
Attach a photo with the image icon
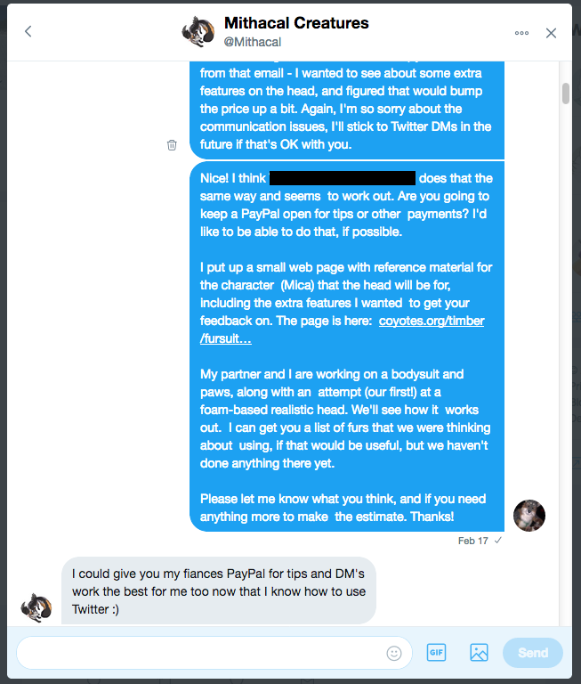tap(479, 653)
